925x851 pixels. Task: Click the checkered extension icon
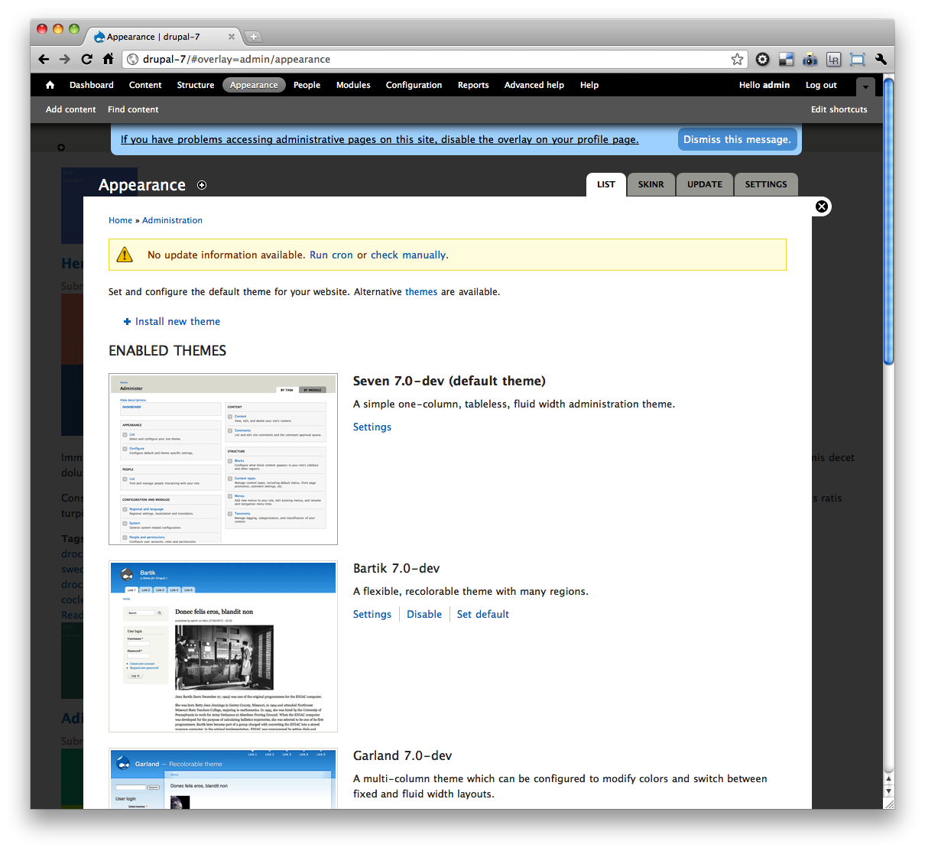pos(786,59)
